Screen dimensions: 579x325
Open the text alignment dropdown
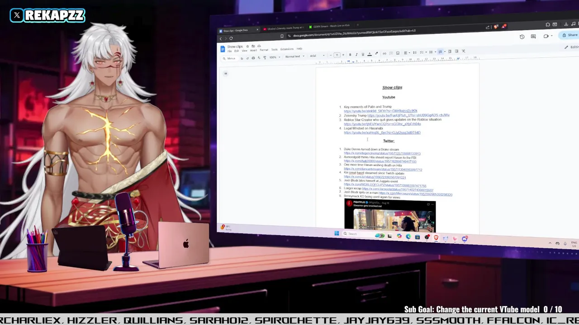tap(407, 53)
